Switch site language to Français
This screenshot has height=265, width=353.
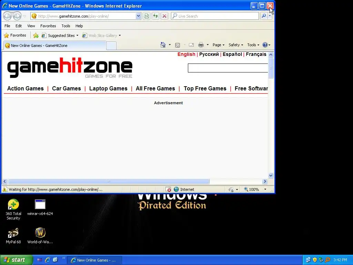tap(256, 54)
